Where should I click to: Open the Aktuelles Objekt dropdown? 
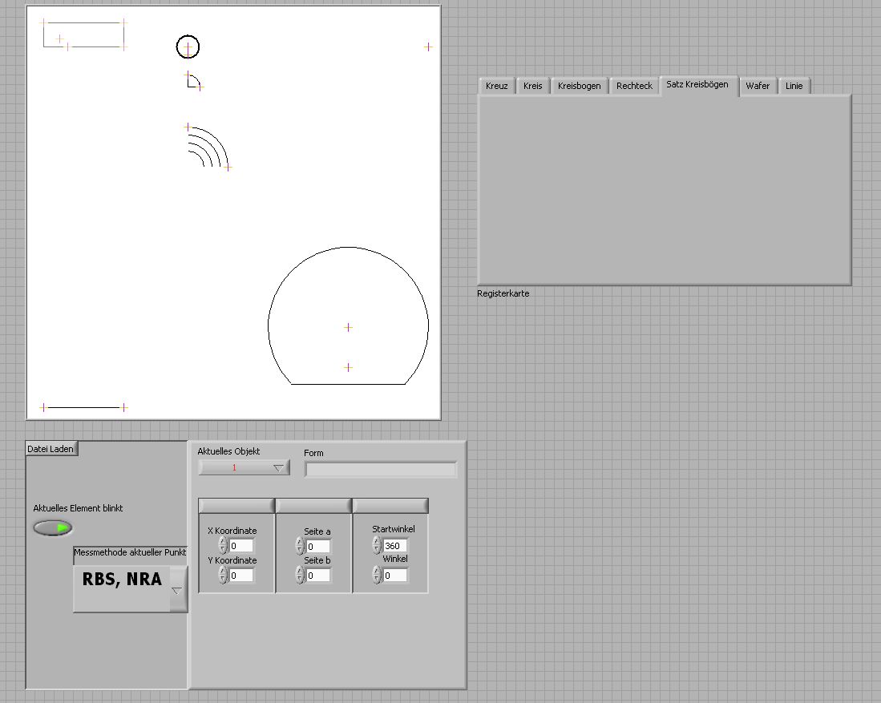tap(244, 467)
